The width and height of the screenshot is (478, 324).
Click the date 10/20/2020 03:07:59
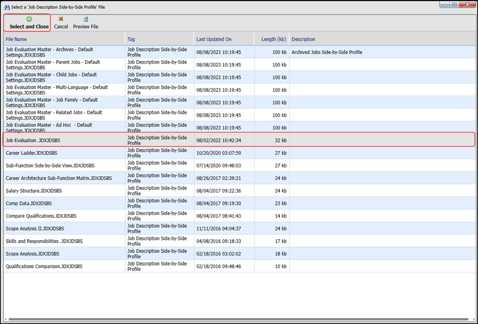(x=219, y=153)
